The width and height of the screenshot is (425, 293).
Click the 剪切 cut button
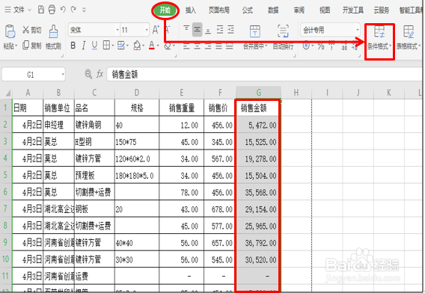tap(32, 30)
